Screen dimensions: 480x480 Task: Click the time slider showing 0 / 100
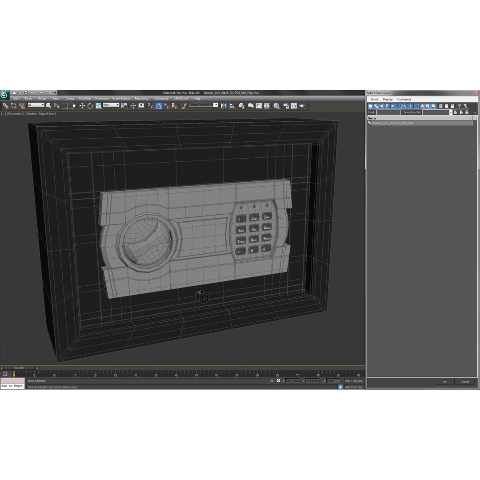coord(19,368)
